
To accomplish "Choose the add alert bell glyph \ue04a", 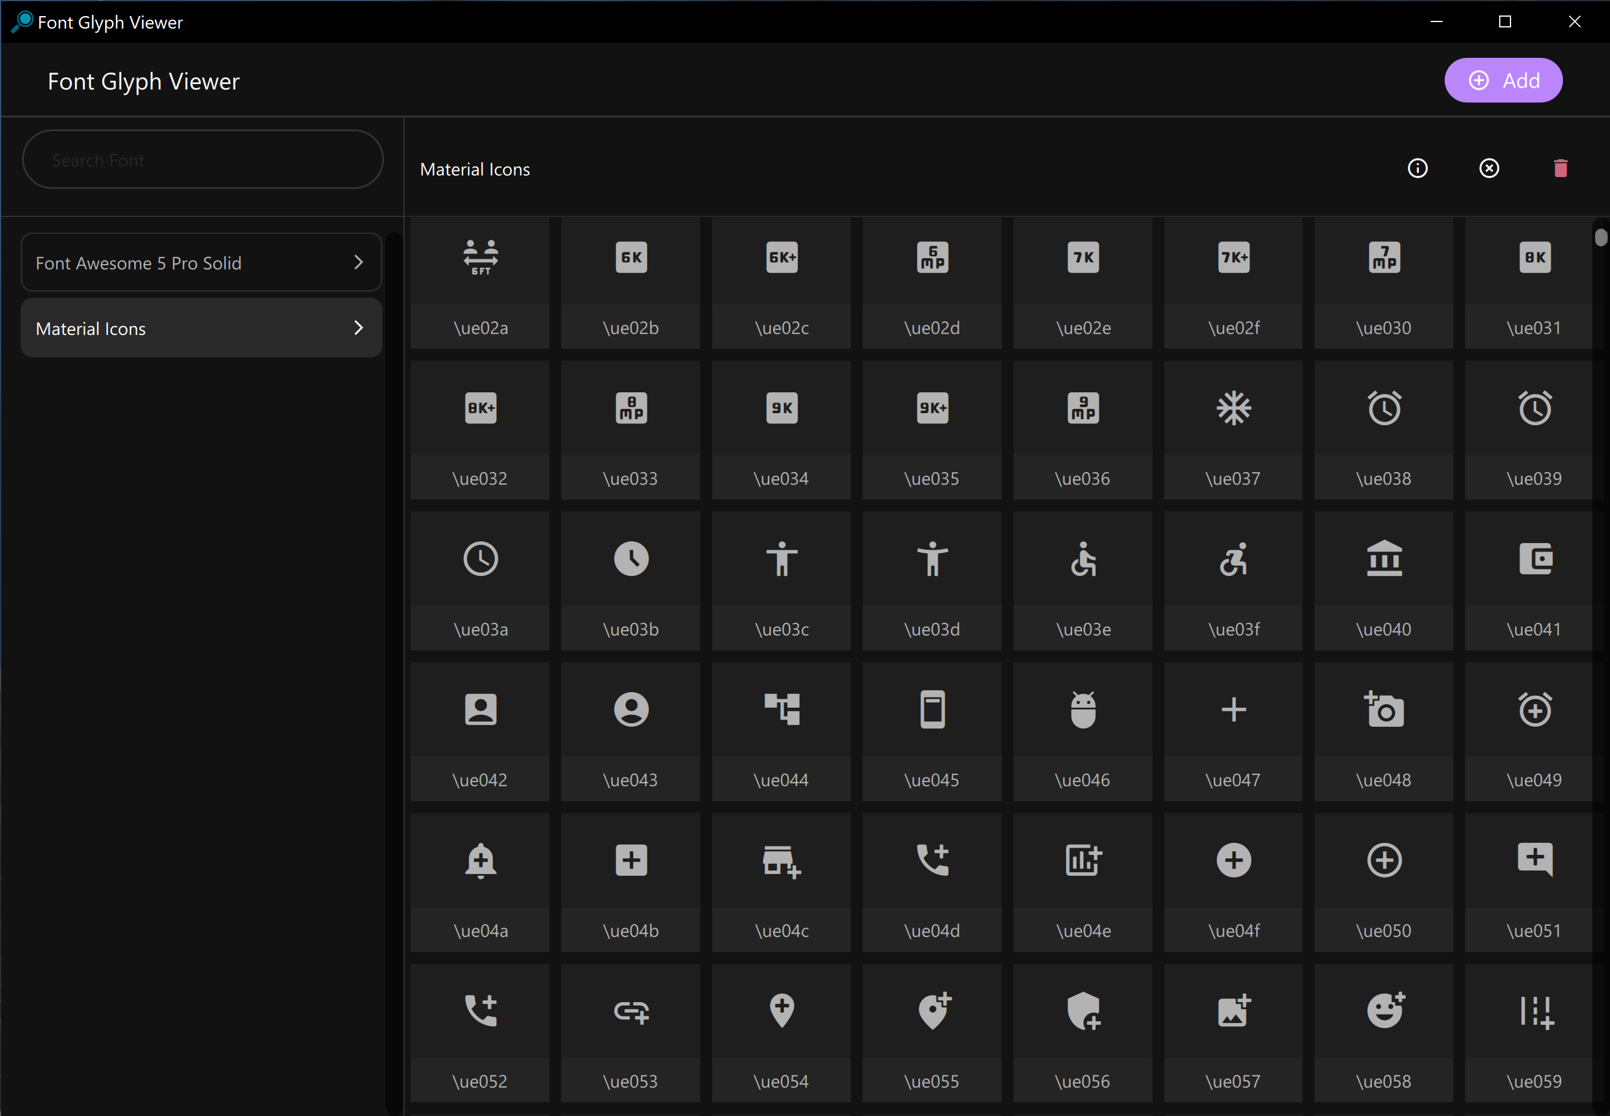I will [480, 861].
